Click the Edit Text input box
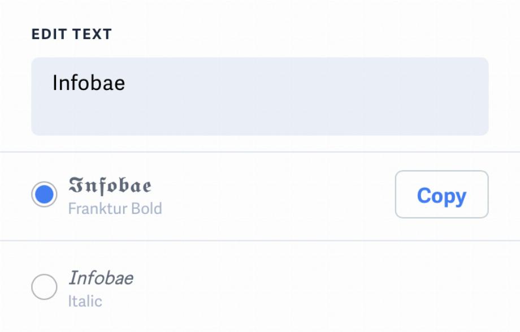This screenshot has width=520, height=332. pos(259,96)
